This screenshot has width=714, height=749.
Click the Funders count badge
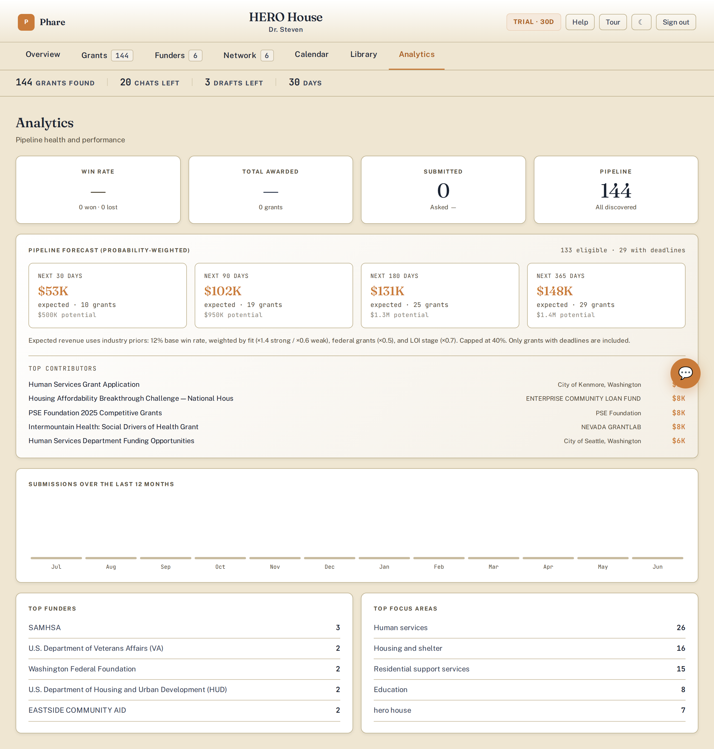[195, 56]
